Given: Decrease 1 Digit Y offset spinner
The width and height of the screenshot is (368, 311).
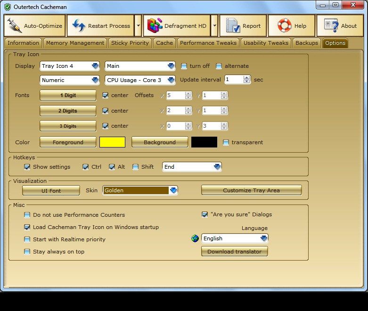Looking at the screenshot, I should point(224,97).
